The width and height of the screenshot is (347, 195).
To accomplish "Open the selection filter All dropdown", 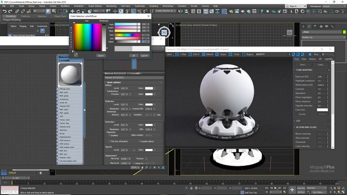I will (x=38, y=11).
